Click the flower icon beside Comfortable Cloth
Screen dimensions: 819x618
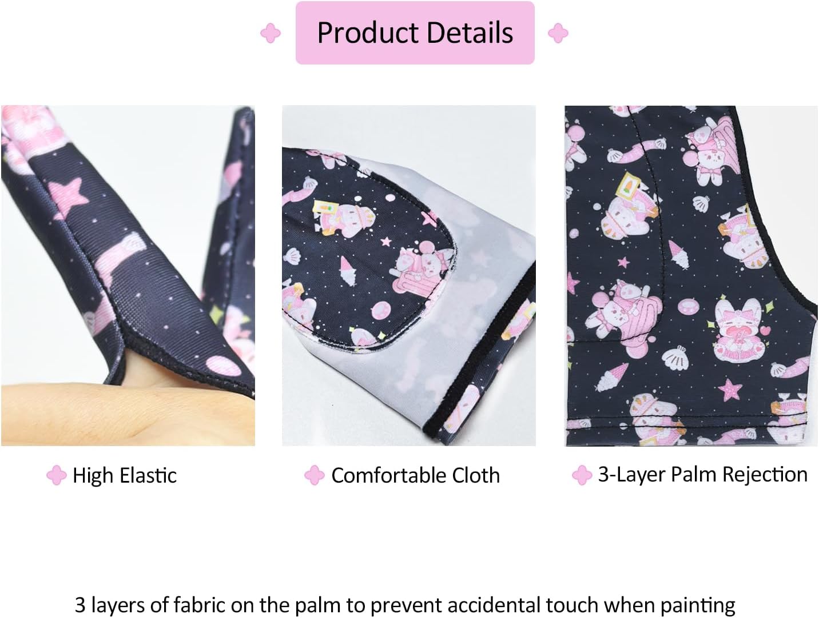pyautogui.click(x=315, y=475)
